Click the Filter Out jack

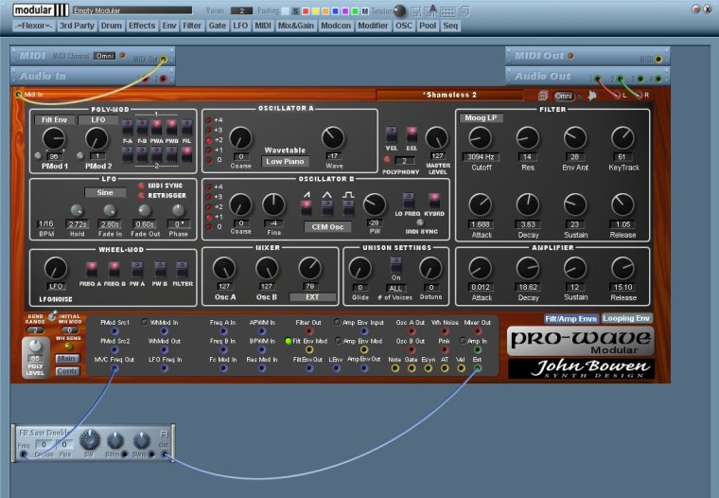[309, 331]
